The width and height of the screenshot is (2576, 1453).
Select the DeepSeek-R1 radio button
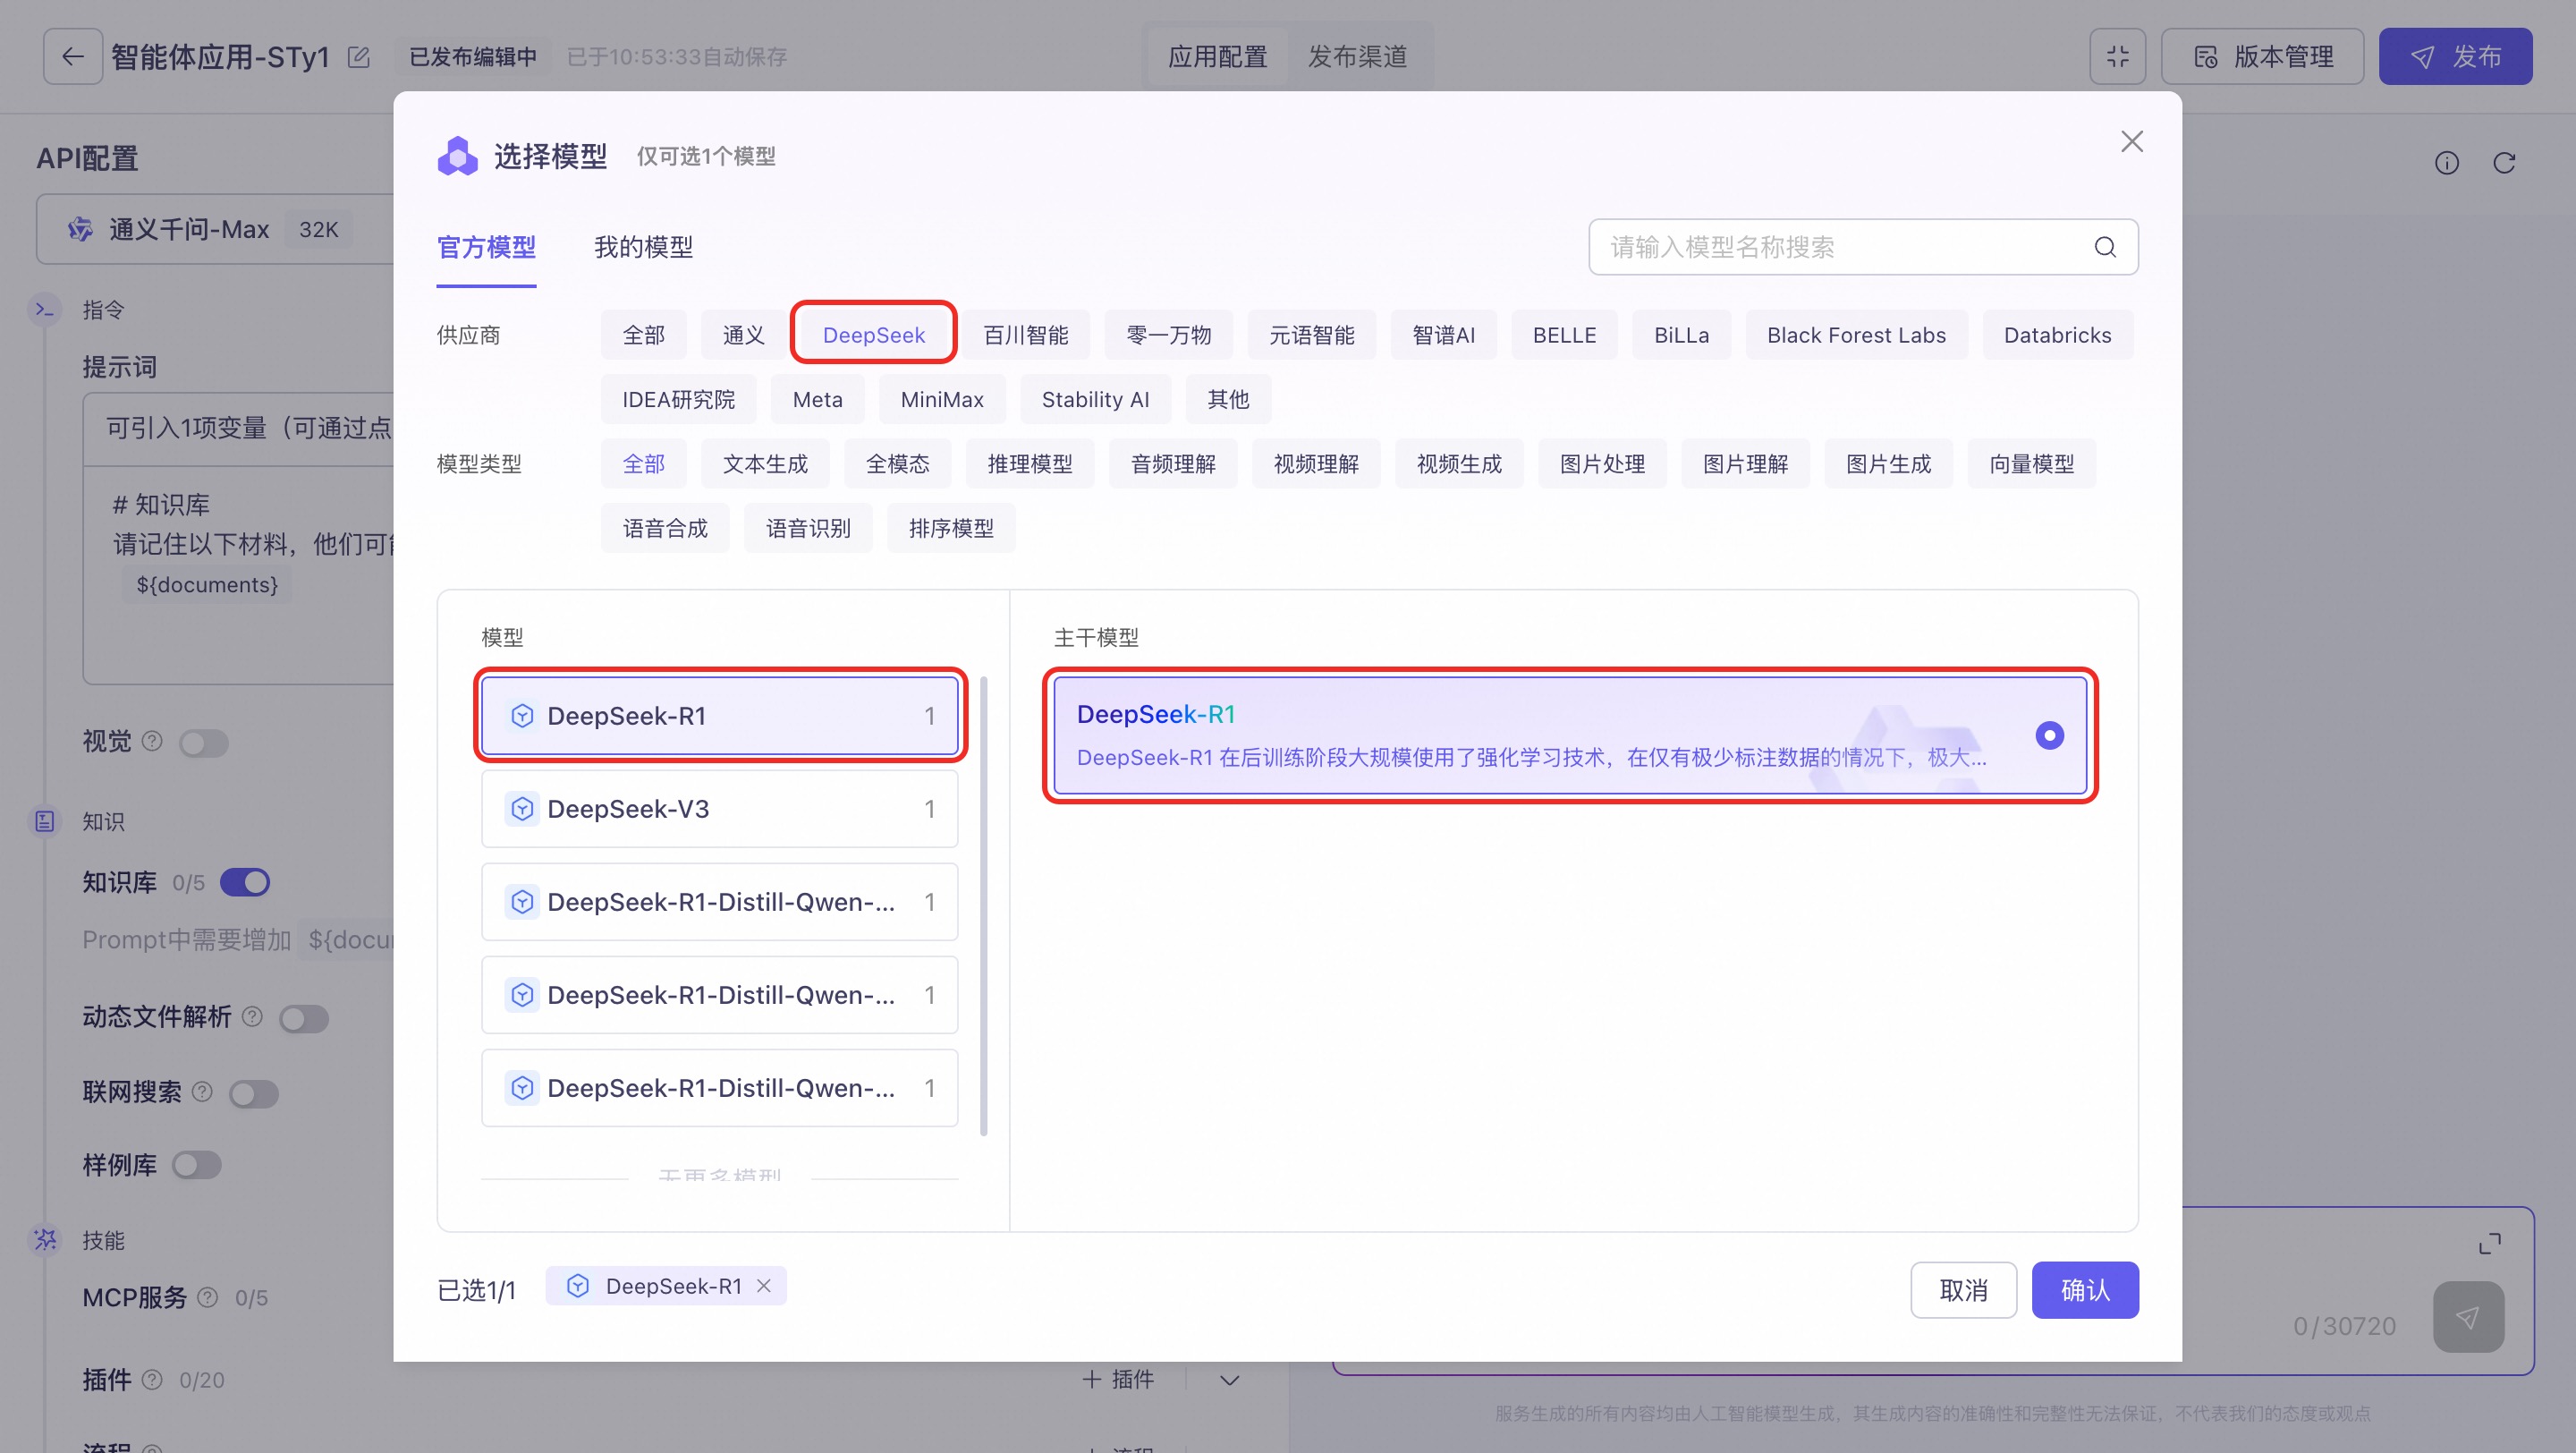point(2049,736)
